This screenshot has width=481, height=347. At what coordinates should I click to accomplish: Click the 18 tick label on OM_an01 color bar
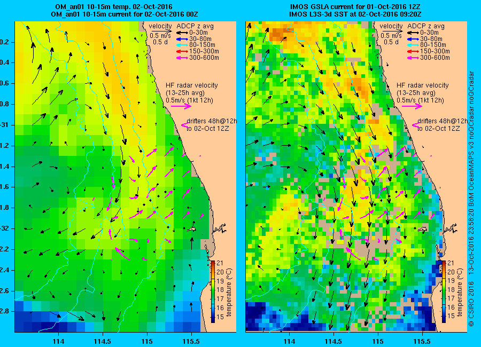click(220, 290)
